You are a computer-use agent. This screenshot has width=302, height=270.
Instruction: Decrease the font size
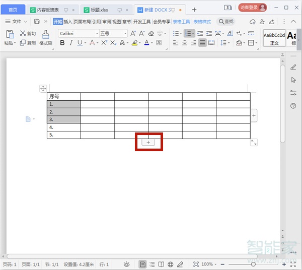coord(142,33)
